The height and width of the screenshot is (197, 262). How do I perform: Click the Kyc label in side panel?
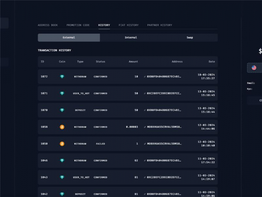250,89
